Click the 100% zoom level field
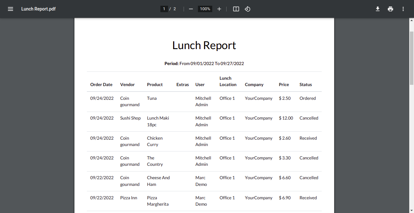Image resolution: width=414 pixels, height=213 pixels. tap(205, 9)
